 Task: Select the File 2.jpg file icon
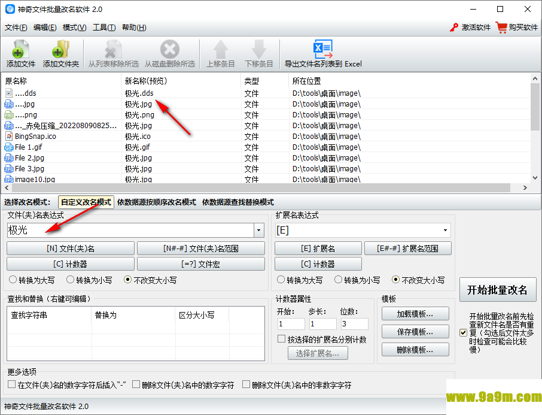[x=9, y=158]
